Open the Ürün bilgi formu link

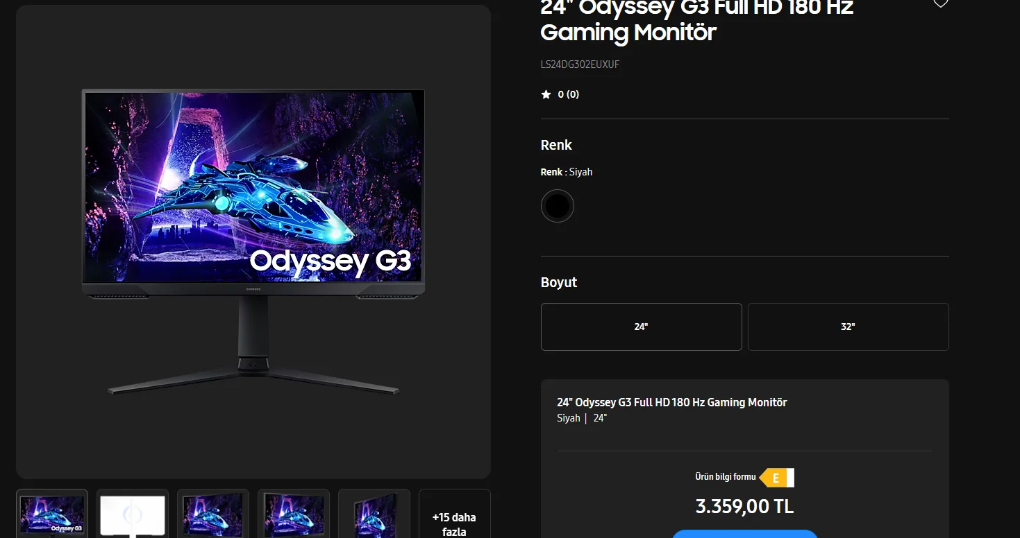725,477
